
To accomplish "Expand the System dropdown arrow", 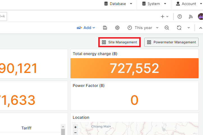I will (x=165, y=4).
